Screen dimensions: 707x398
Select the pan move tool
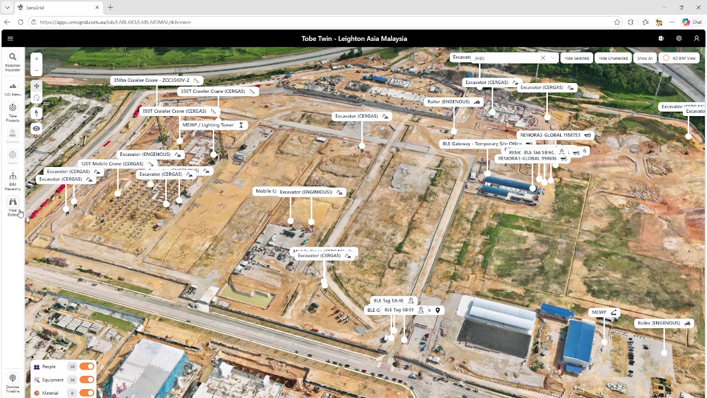click(36, 86)
